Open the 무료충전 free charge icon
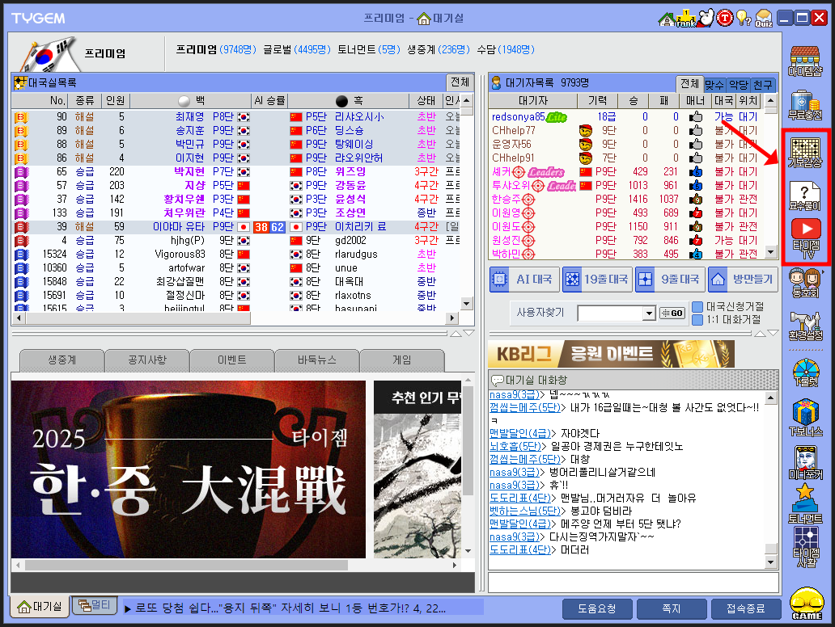The image size is (835, 627). [x=805, y=105]
